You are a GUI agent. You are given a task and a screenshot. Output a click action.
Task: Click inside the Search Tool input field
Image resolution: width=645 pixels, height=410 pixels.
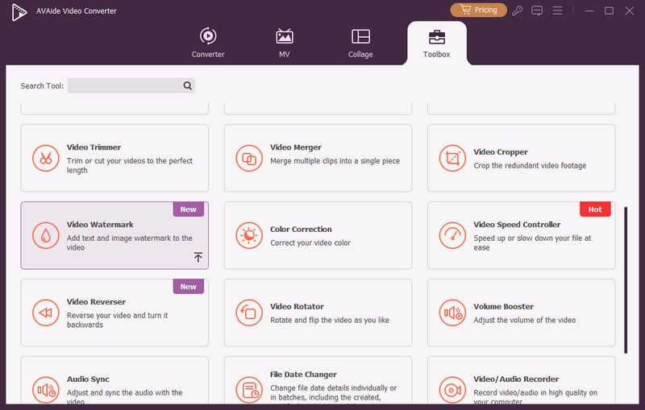pyautogui.click(x=124, y=85)
